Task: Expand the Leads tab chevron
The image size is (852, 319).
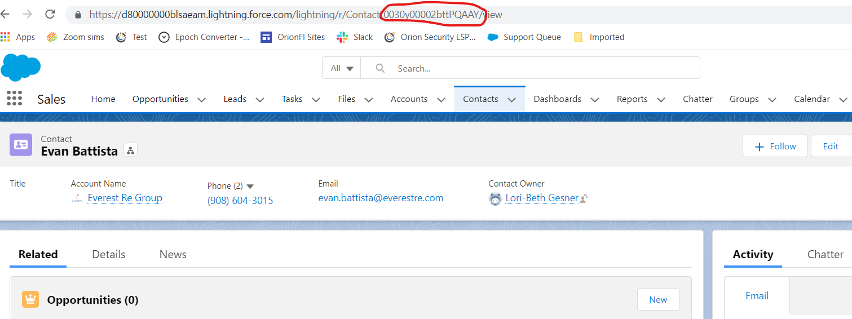Action: pos(260,100)
